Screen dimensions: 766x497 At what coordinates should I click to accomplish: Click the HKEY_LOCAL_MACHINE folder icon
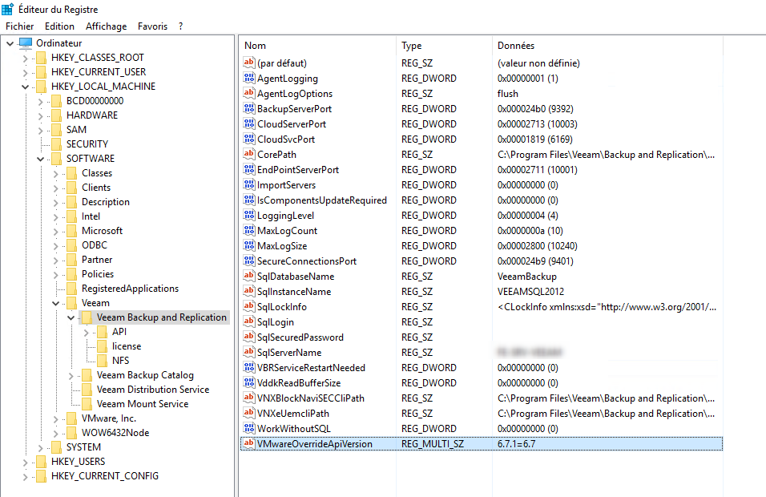[x=41, y=87]
